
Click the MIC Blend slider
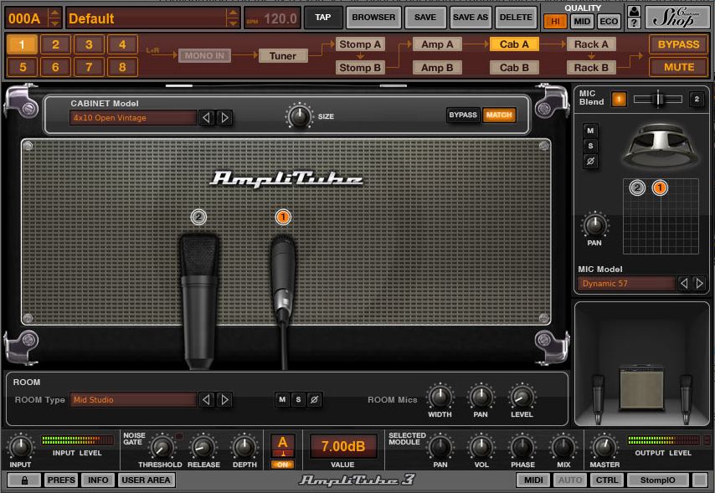click(x=657, y=99)
